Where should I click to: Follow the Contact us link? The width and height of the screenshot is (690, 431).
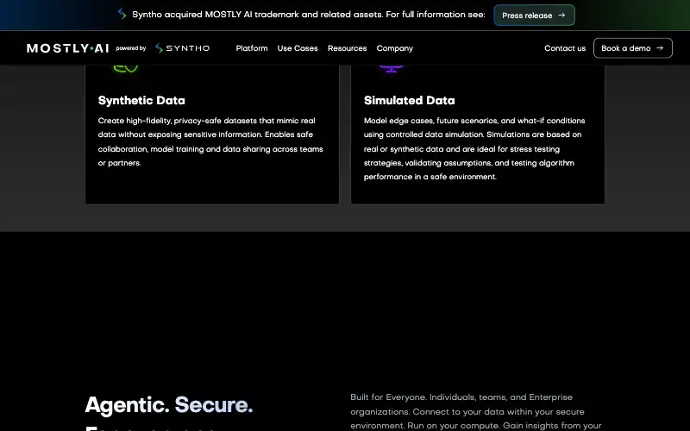(565, 48)
